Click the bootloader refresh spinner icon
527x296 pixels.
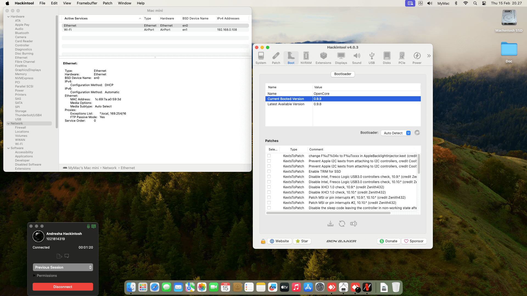pos(417,133)
